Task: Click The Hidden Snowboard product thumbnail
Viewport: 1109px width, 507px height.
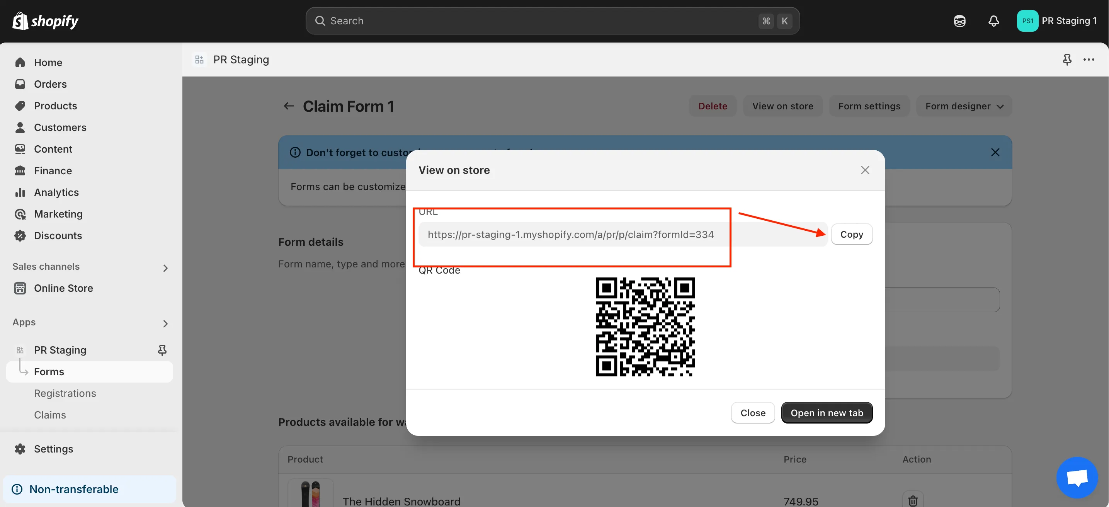Action: [310, 493]
